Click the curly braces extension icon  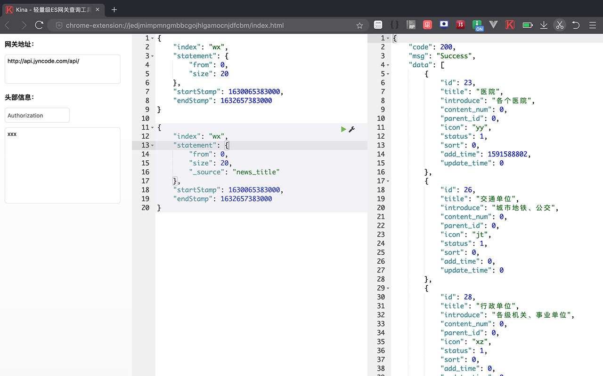tap(395, 25)
